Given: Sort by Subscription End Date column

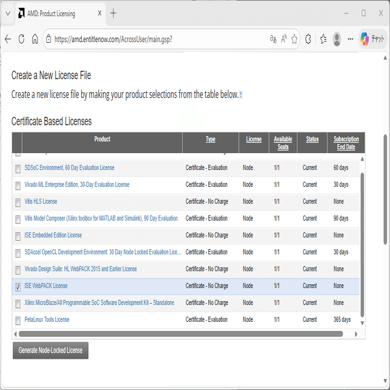Looking at the screenshot, I should pos(346,143).
